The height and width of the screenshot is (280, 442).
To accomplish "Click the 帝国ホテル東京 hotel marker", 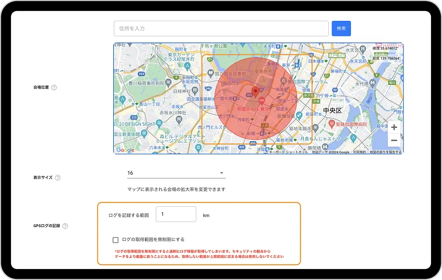I will (x=261, y=100).
